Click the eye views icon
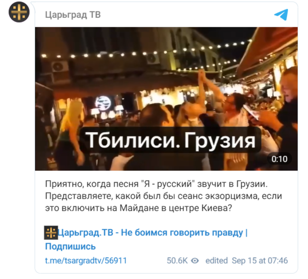The height and width of the screenshot is (279, 308). (x=195, y=261)
